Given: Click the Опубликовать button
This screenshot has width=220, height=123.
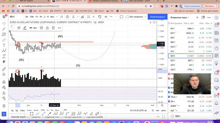Looking at the screenshot, I should pyautogui.click(x=157, y=17).
